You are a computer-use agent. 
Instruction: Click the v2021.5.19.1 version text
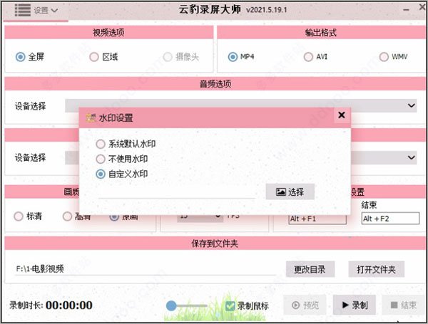pos(266,10)
